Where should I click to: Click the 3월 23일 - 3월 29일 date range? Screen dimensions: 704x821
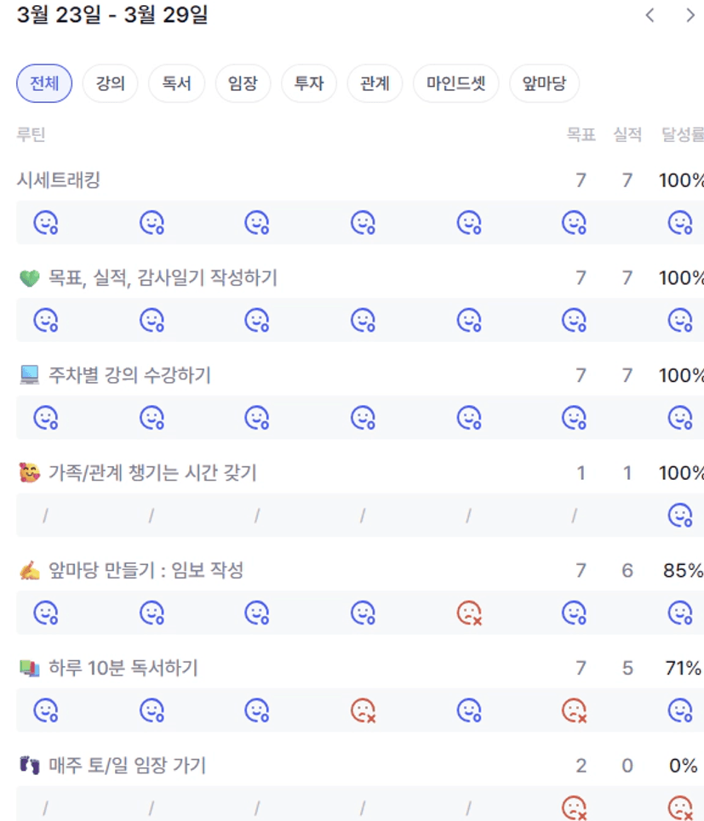pos(112,15)
